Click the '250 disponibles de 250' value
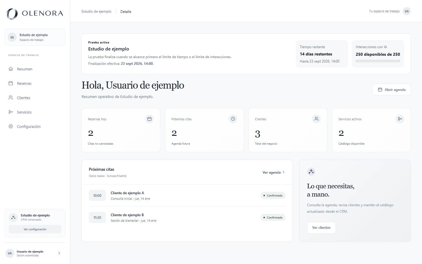 click(378, 54)
